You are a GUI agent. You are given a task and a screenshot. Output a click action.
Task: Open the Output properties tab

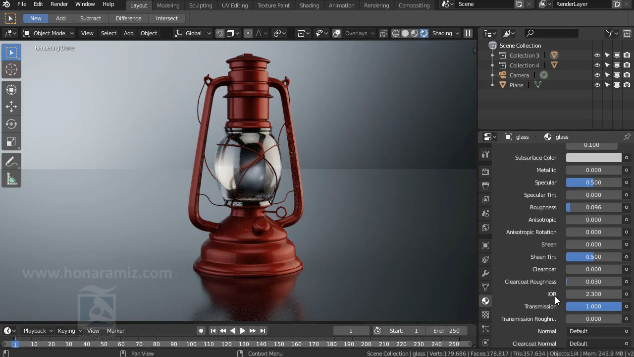coord(485,185)
